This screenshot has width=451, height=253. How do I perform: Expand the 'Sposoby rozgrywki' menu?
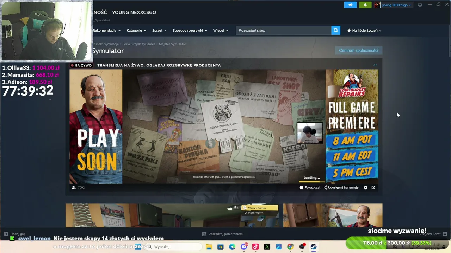[190, 30]
